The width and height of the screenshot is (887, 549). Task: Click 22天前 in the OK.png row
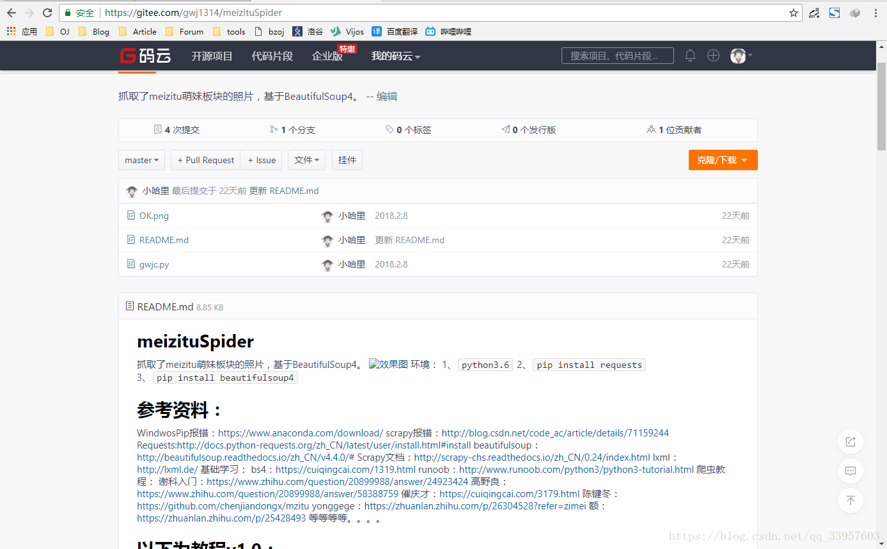735,216
